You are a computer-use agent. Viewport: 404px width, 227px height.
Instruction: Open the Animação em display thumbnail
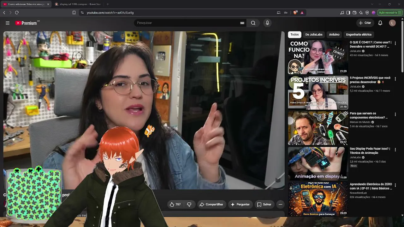coord(318,164)
